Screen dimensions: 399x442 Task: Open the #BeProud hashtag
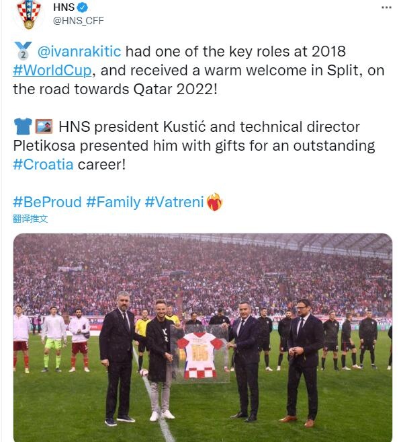47,202
